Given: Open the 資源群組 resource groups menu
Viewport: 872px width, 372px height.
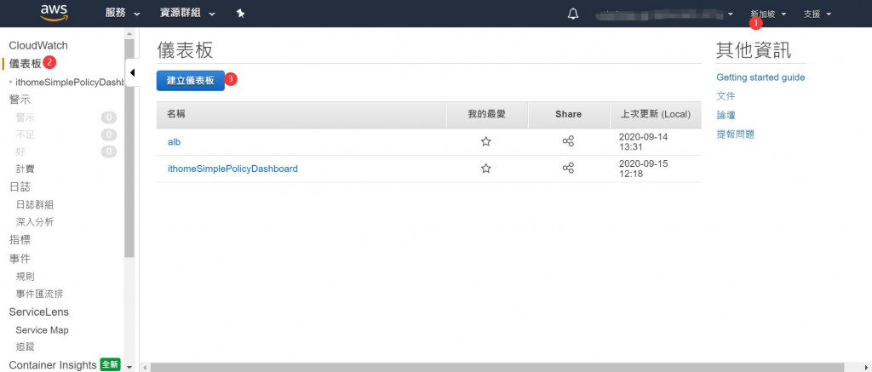Looking at the screenshot, I should pos(187,14).
